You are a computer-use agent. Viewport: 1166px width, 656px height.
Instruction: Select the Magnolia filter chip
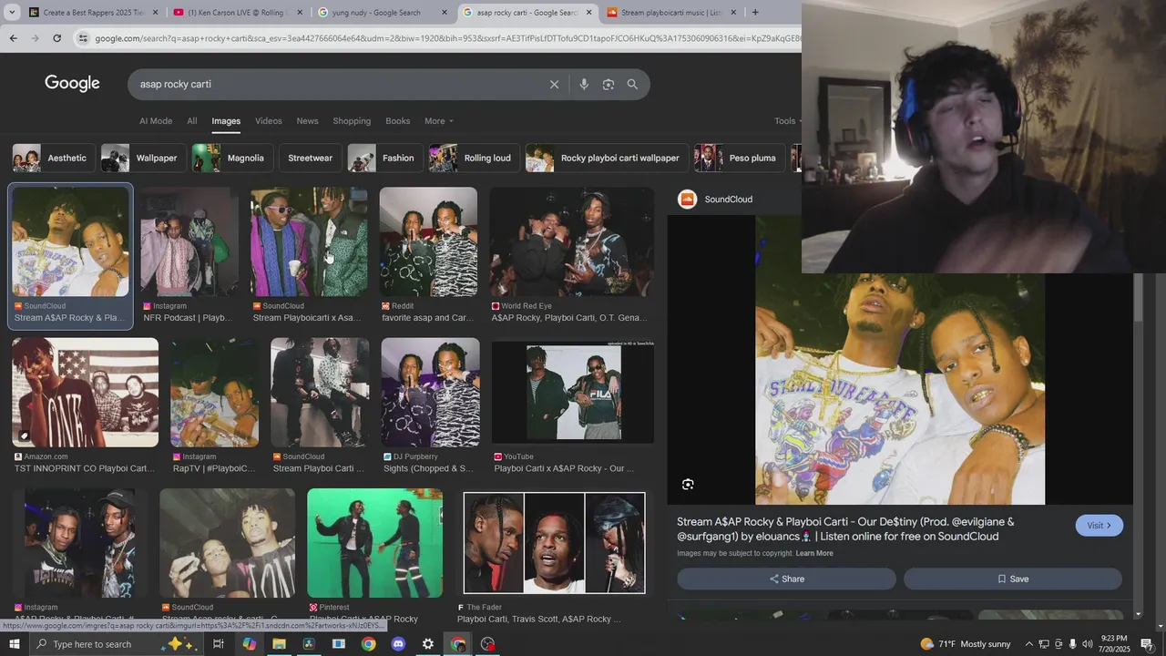click(230, 158)
